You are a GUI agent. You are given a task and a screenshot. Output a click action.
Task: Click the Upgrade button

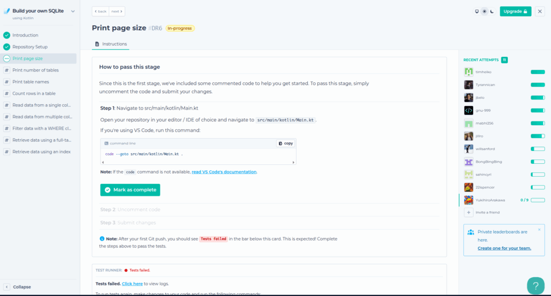point(515,11)
